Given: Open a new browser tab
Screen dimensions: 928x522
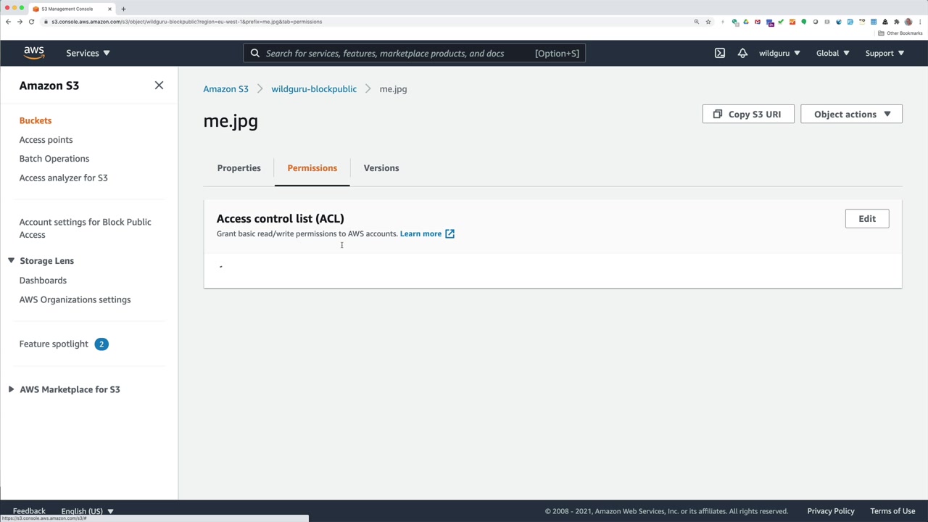Looking at the screenshot, I should tap(123, 9).
